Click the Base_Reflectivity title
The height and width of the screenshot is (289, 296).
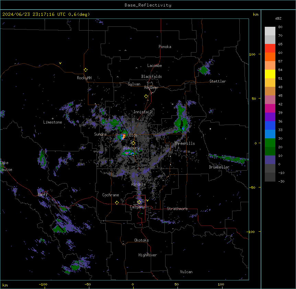click(x=148, y=5)
